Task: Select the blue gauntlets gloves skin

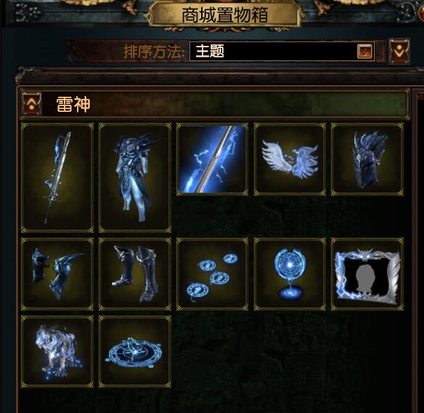Action: 57,274
